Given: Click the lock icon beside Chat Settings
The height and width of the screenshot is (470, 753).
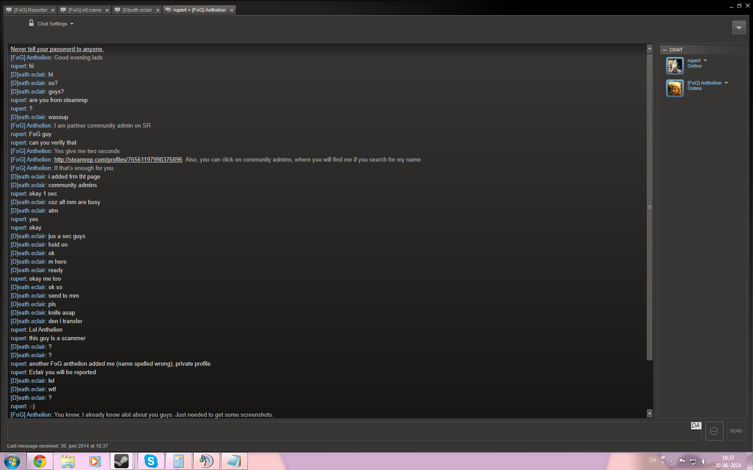Looking at the screenshot, I should pyautogui.click(x=31, y=23).
